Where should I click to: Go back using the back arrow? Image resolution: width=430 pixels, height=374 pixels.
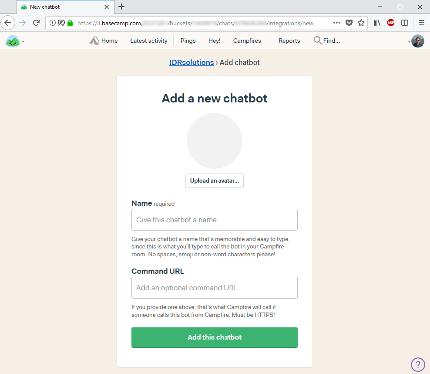8,23
